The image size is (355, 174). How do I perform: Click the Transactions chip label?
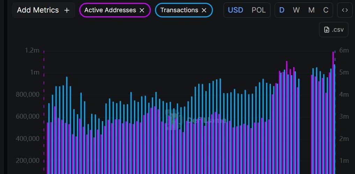(179, 10)
